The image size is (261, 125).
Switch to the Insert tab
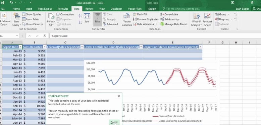coord(29,9)
